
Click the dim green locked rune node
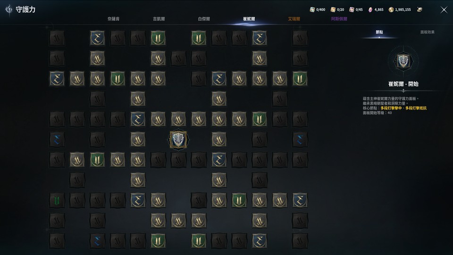pos(57,200)
